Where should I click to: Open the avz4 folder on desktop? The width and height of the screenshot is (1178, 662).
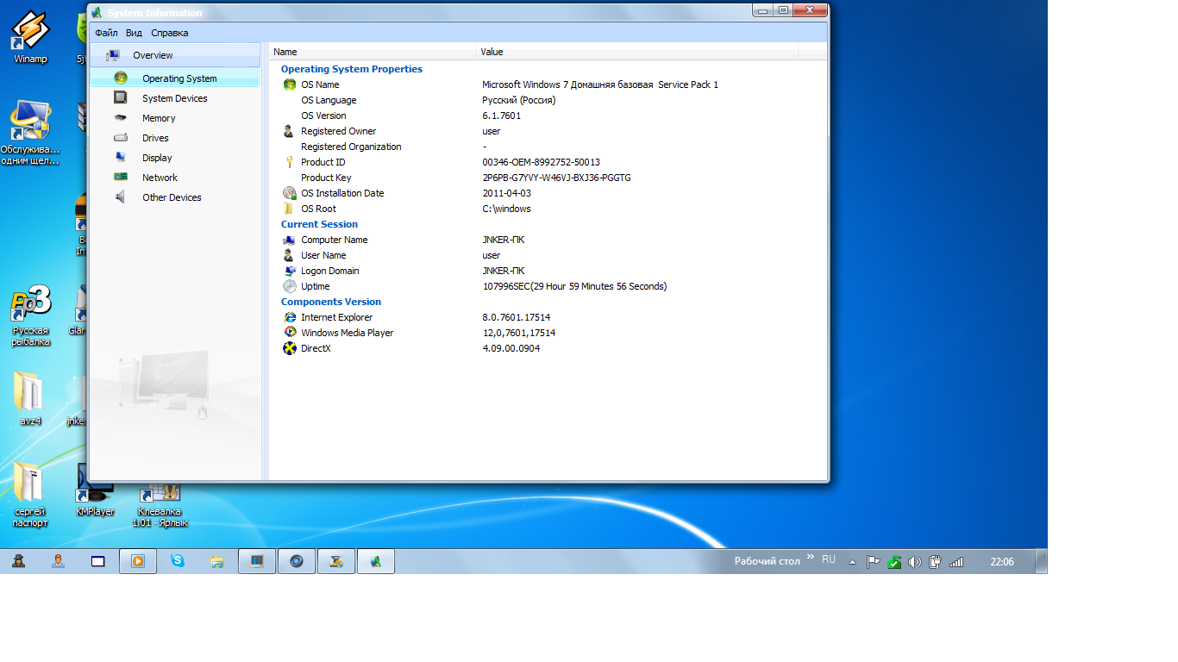[x=30, y=399]
